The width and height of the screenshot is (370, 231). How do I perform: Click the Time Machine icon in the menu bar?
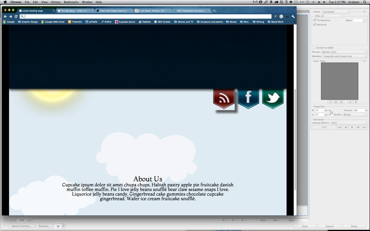[307, 2]
